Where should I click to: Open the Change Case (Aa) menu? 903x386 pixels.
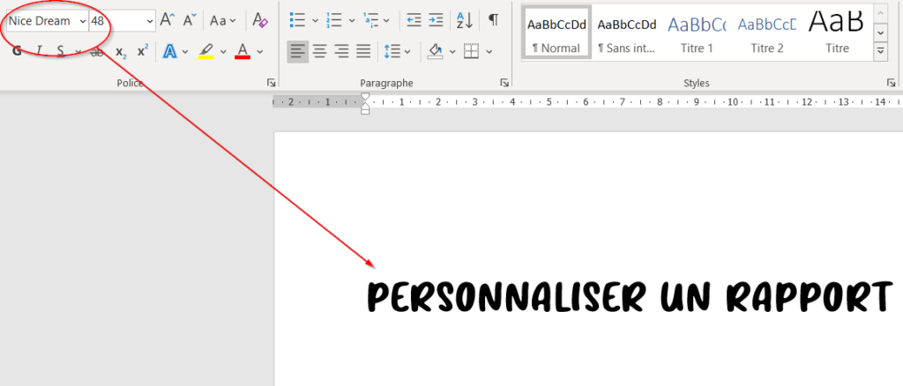[222, 20]
